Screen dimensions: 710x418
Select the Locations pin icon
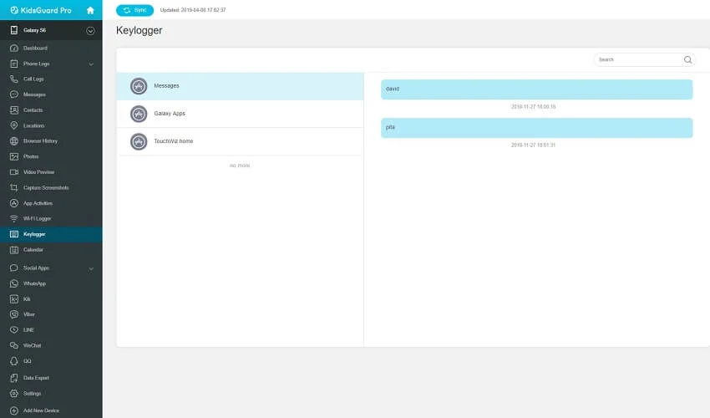click(14, 125)
